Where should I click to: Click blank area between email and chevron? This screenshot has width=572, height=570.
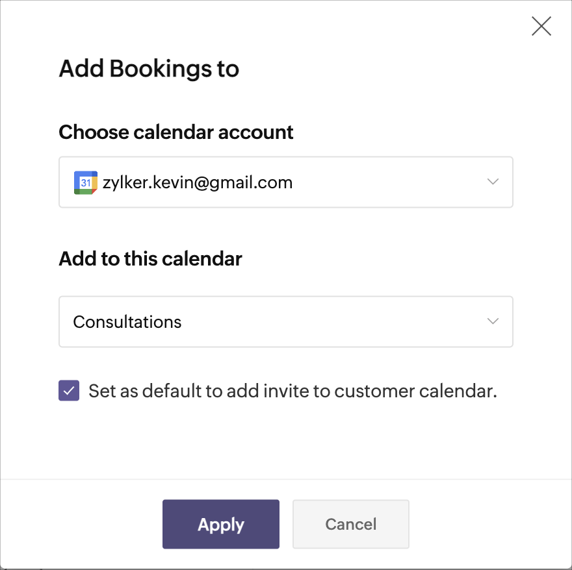[x=390, y=183]
